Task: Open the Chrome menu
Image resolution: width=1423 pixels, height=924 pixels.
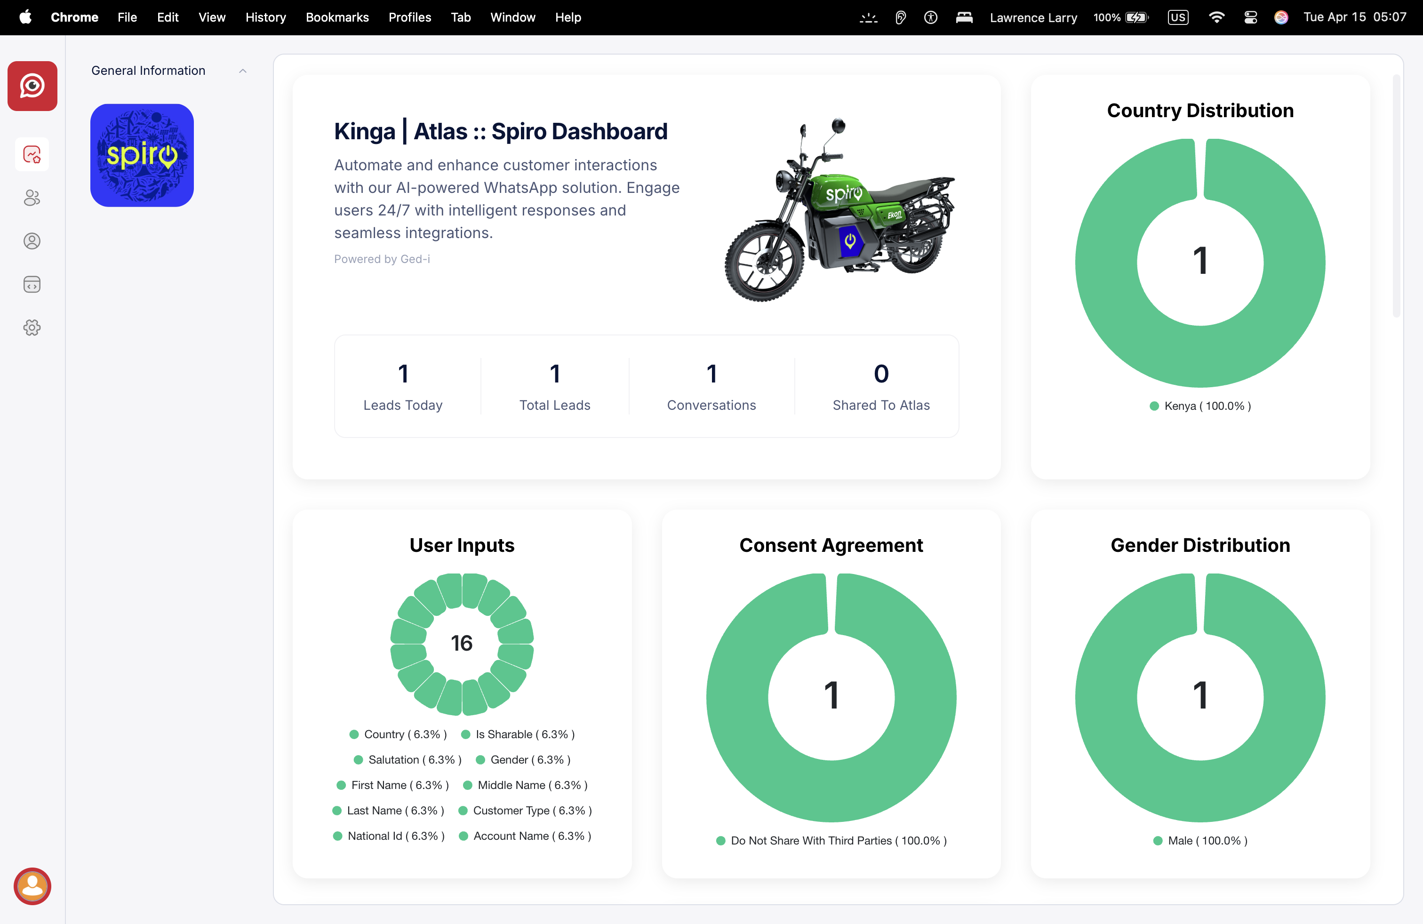Action: 74,17
